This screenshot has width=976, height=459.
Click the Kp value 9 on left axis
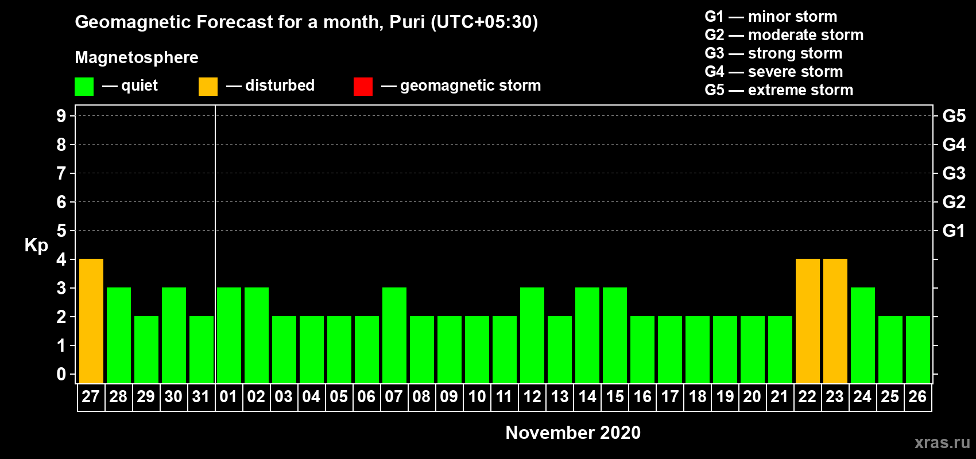pyautogui.click(x=61, y=116)
